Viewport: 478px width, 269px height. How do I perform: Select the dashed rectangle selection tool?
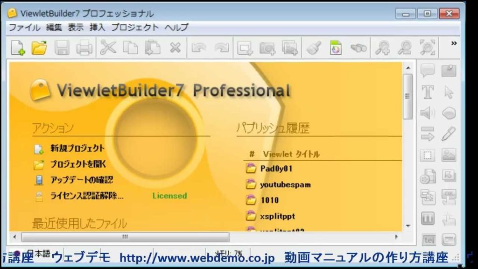pos(428,155)
